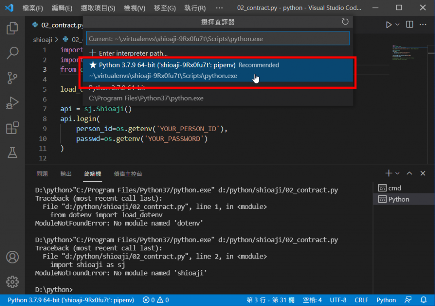Click Python interpreter in status bar

coord(71,300)
